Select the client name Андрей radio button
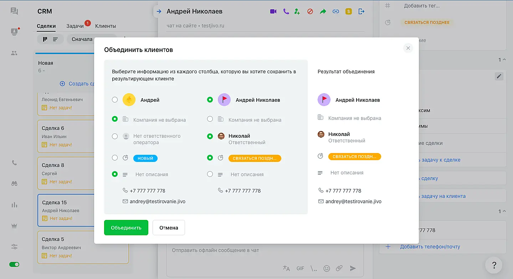Image resolution: width=513 pixels, height=279 pixels. point(115,100)
